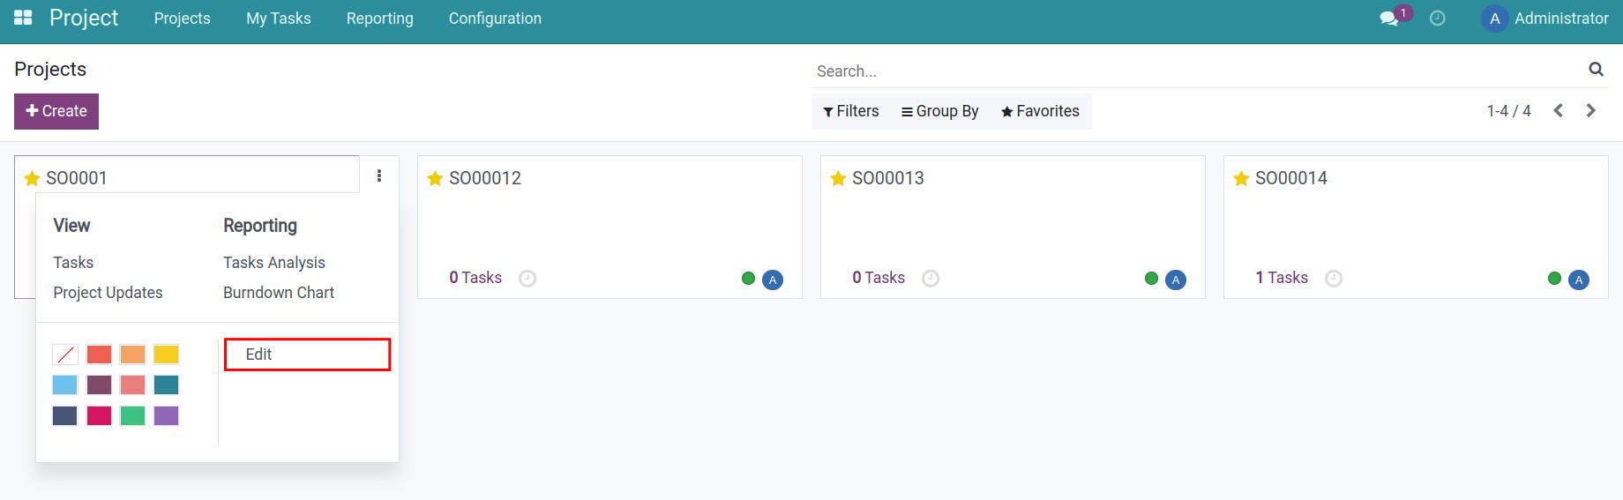Open the Reporting top menu
Screen dimensions: 1623x500
(x=380, y=19)
